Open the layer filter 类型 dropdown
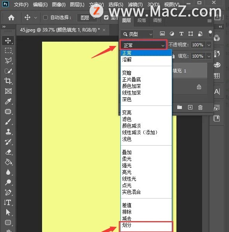 tap(137, 34)
